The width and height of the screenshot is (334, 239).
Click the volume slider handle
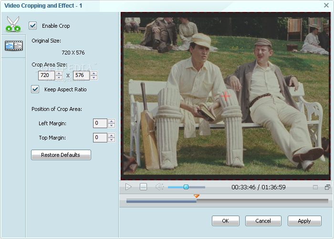(x=186, y=187)
